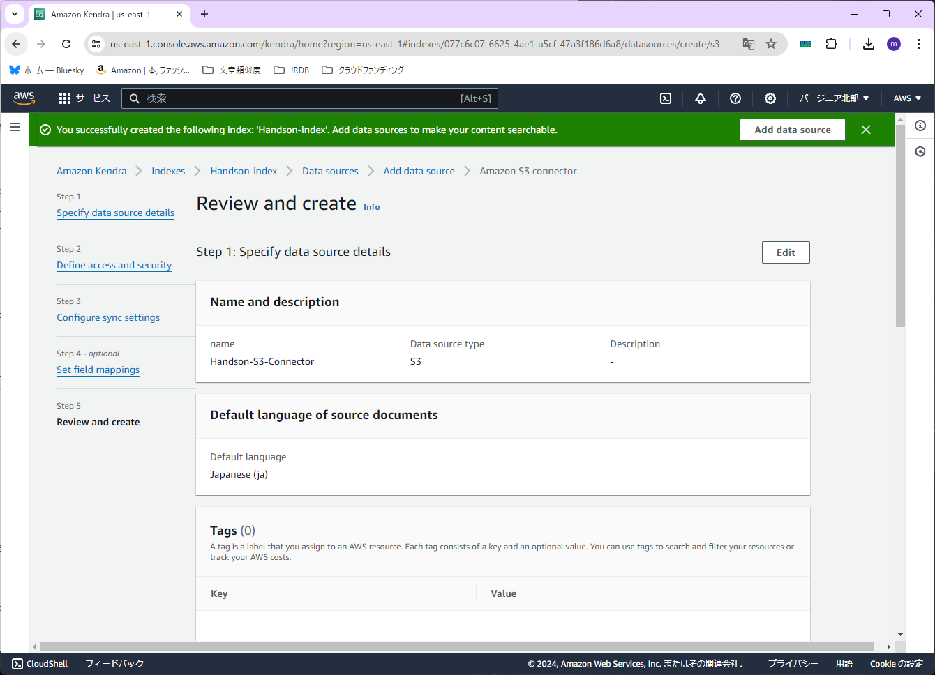Select the Handson-S3-Connector name text
The image size is (935, 675).
pos(262,361)
